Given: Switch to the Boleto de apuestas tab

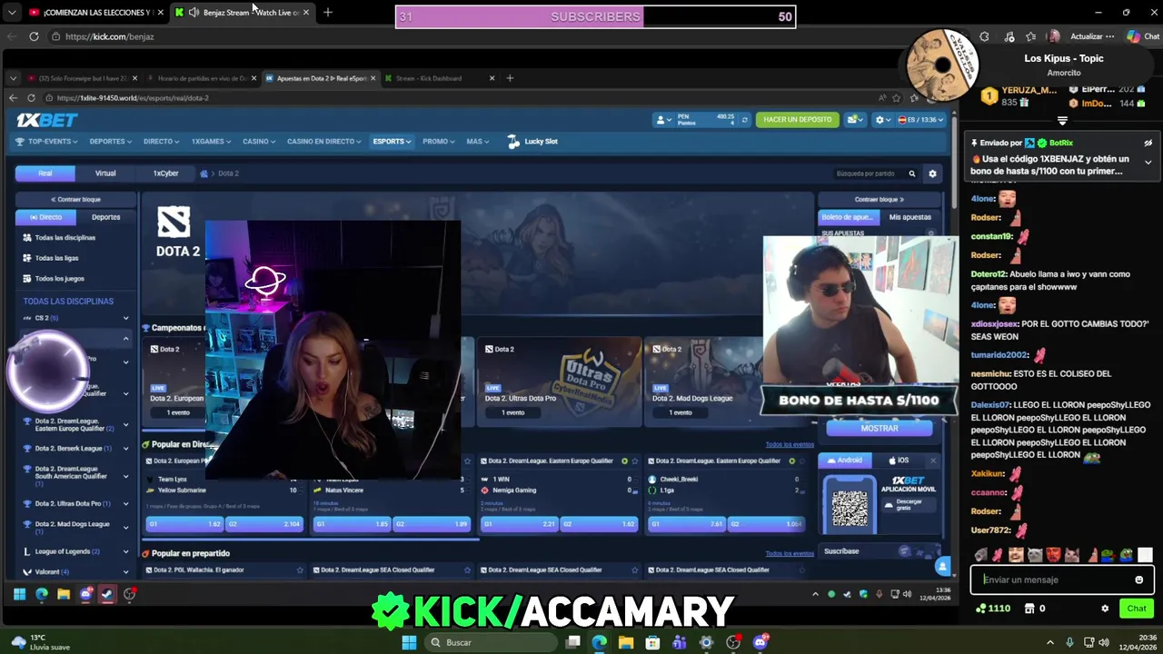Looking at the screenshot, I should coord(848,217).
